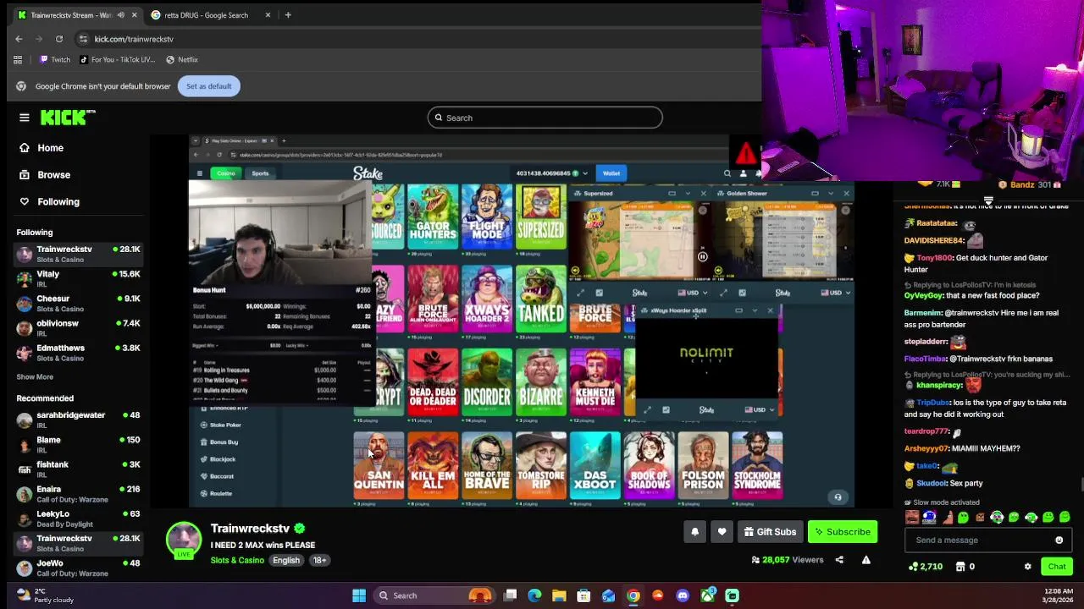This screenshot has height=609, width=1084.
Task: Focus the Kick search field
Action: pos(545,118)
